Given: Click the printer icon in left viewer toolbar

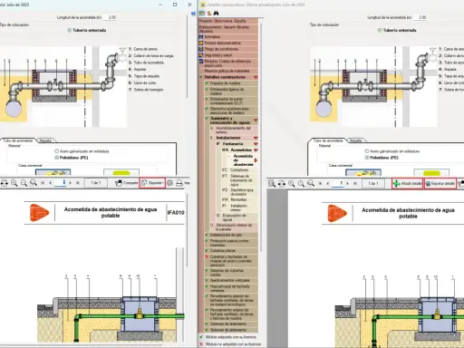Looking at the screenshot, I should (179, 183).
